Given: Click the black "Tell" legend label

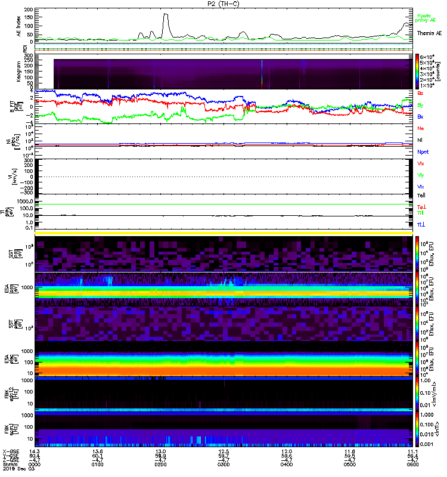Looking at the screenshot, I should [421, 196].
